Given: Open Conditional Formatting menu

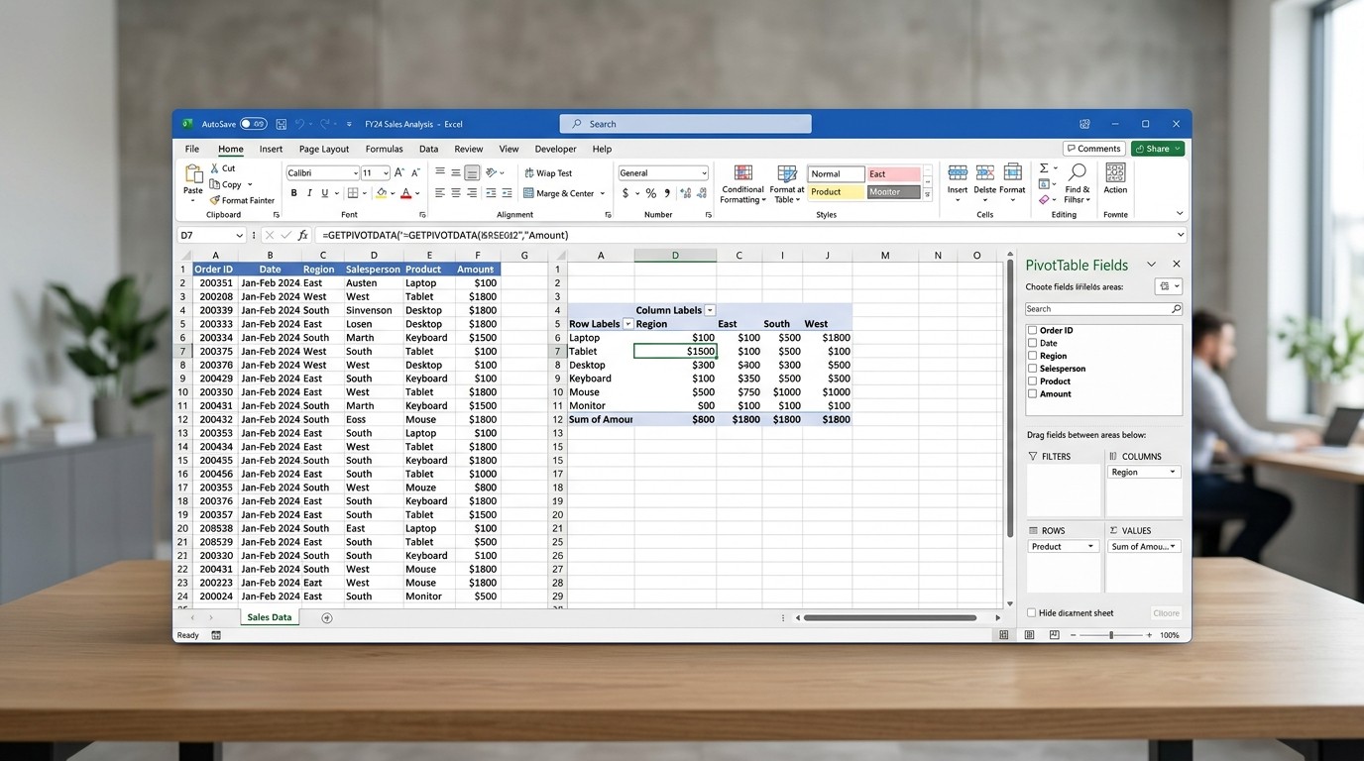Looking at the screenshot, I should click(742, 184).
